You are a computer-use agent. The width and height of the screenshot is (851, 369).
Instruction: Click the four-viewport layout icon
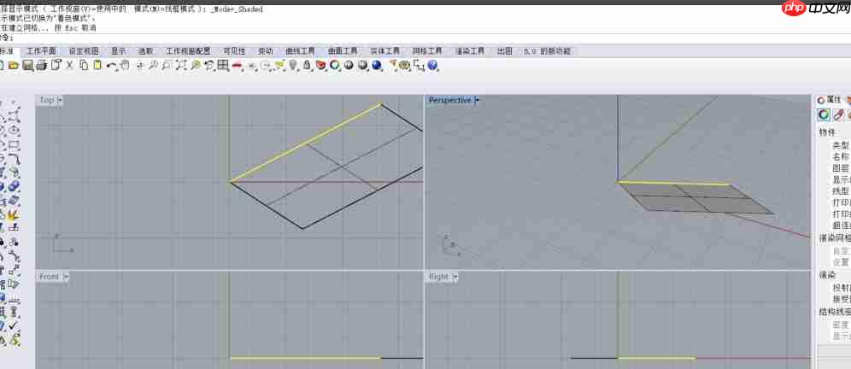coord(222,65)
